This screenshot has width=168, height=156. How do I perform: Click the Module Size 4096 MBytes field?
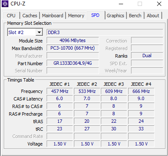73,40
